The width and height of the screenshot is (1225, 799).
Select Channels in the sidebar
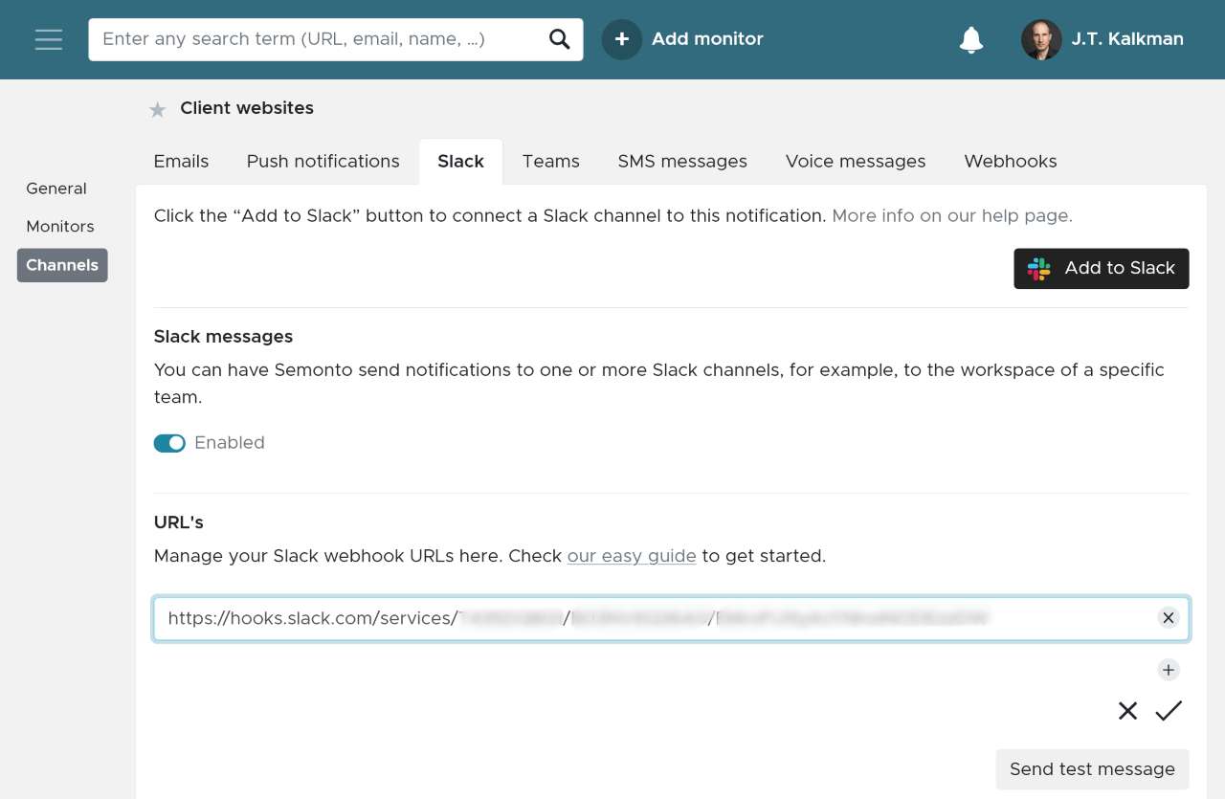[62, 265]
